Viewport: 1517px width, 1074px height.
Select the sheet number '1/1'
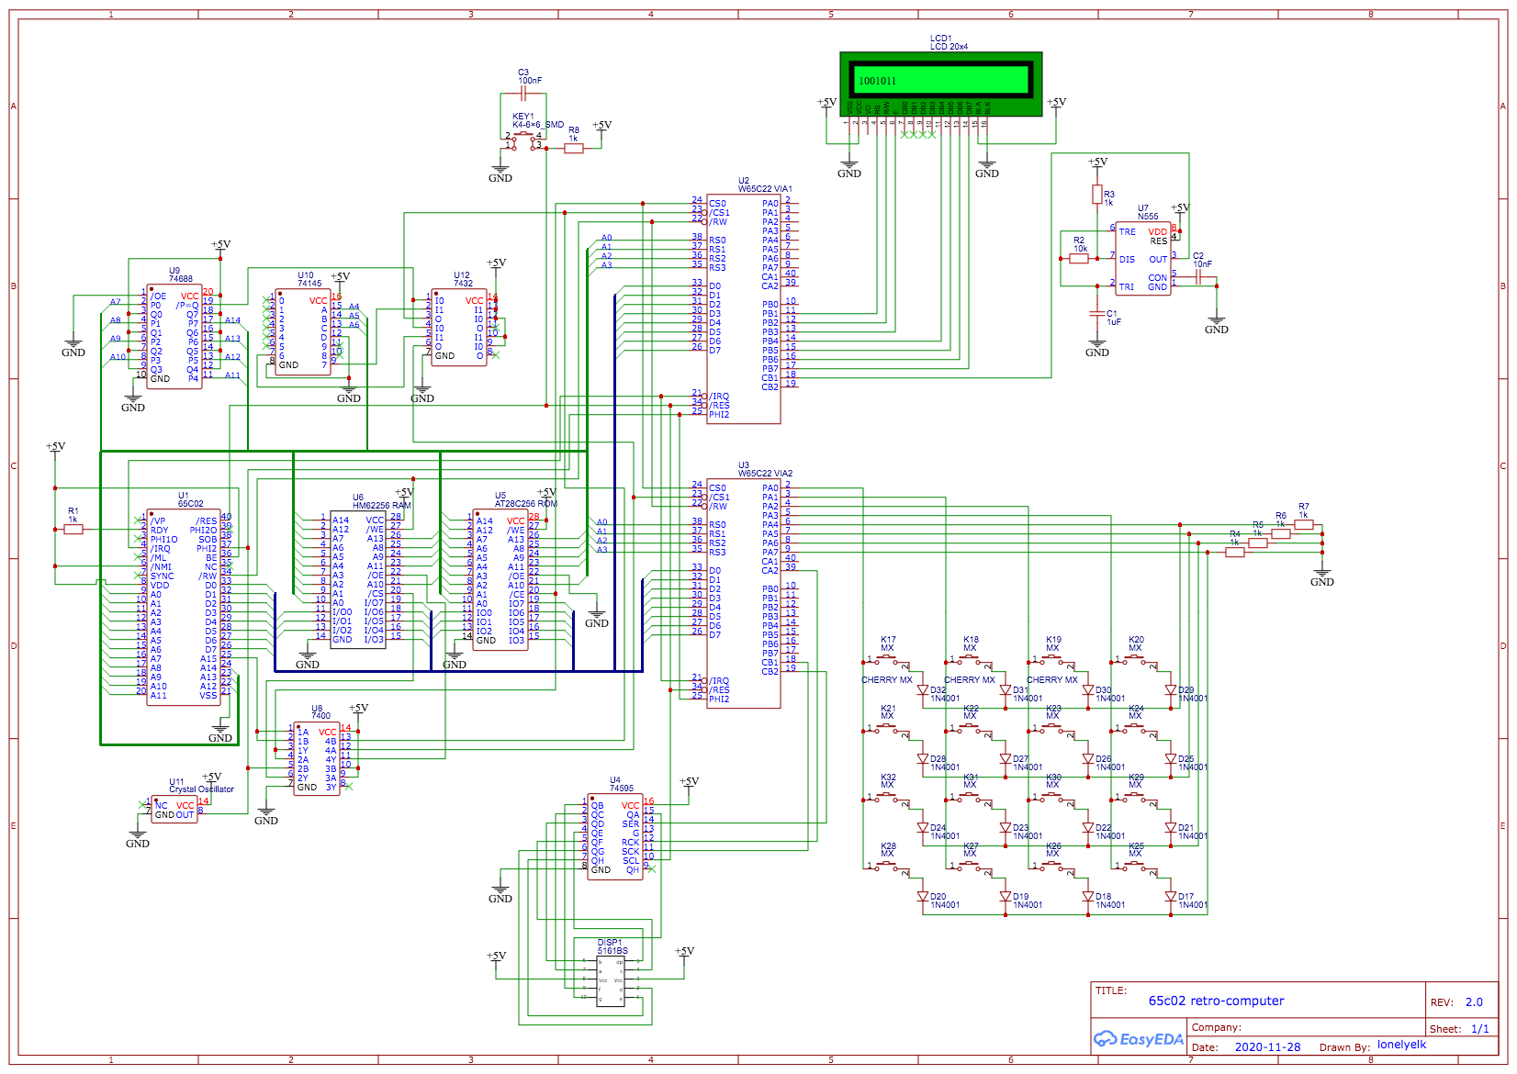(x=1480, y=1029)
